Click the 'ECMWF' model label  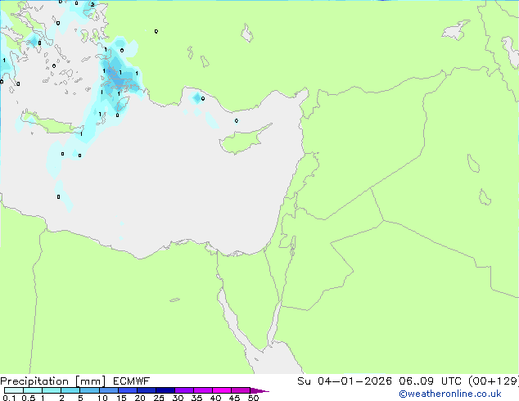pos(132,381)
